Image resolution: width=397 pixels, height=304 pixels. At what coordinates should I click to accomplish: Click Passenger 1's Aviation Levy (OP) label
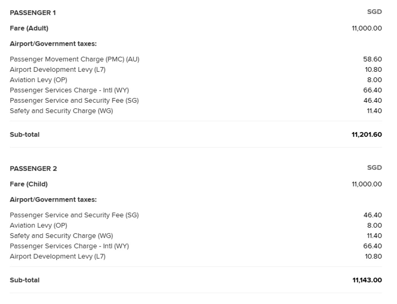(x=38, y=80)
